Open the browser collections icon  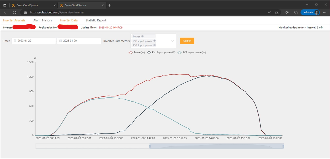tap(296, 12)
